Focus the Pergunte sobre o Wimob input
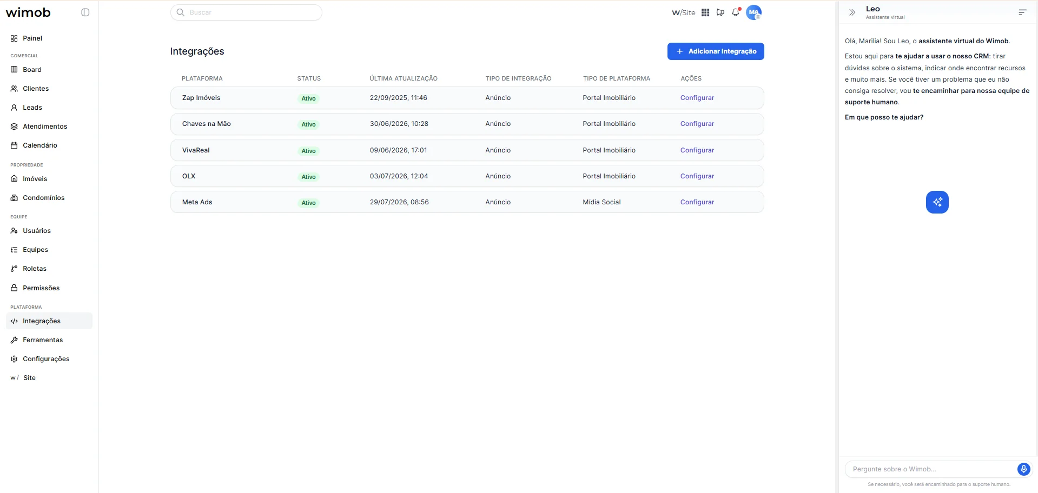Image resolution: width=1038 pixels, height=493 pixels. 931,469
